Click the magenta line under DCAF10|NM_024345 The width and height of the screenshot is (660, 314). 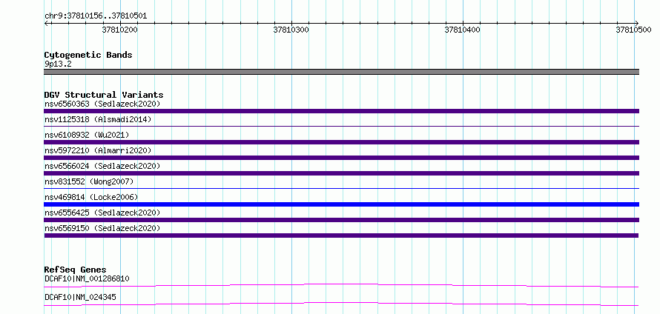point(341,304)
